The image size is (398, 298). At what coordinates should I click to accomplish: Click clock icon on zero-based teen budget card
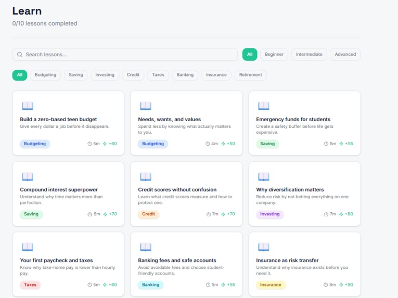[89, 144]
